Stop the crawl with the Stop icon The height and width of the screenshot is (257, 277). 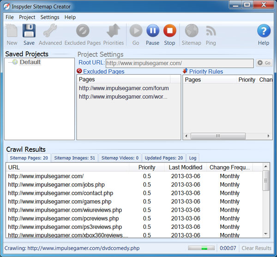tap(169, 31)
